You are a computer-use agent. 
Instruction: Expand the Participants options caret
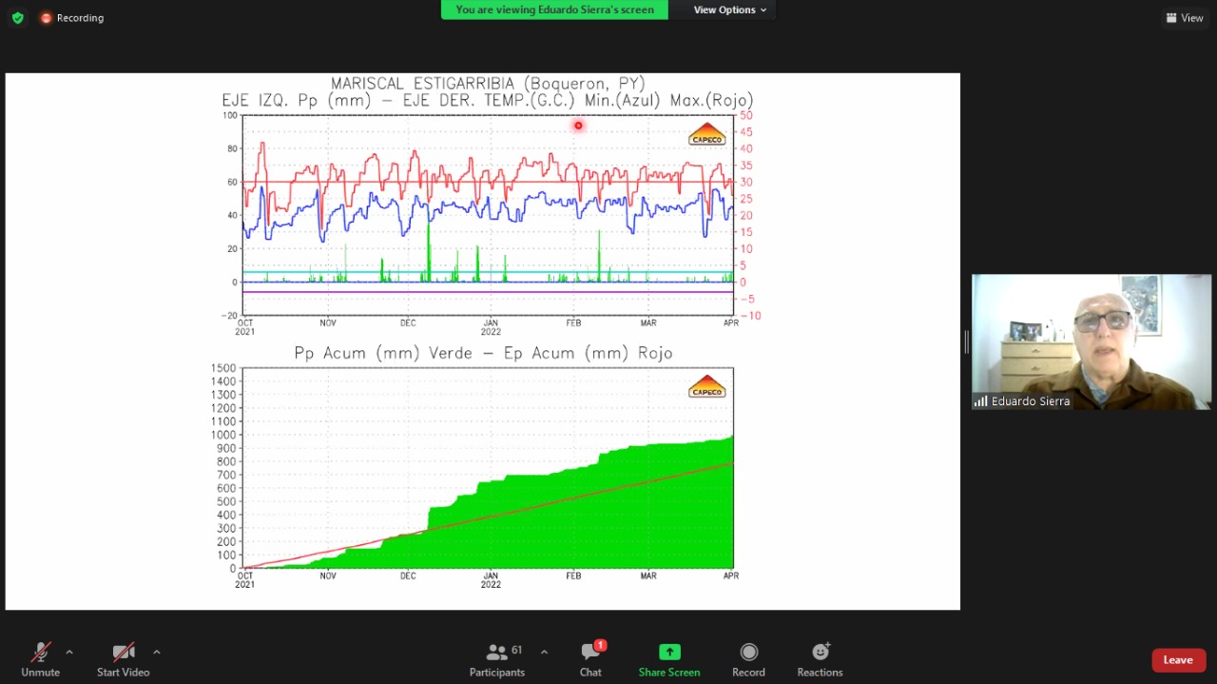[x=544, y=653]
